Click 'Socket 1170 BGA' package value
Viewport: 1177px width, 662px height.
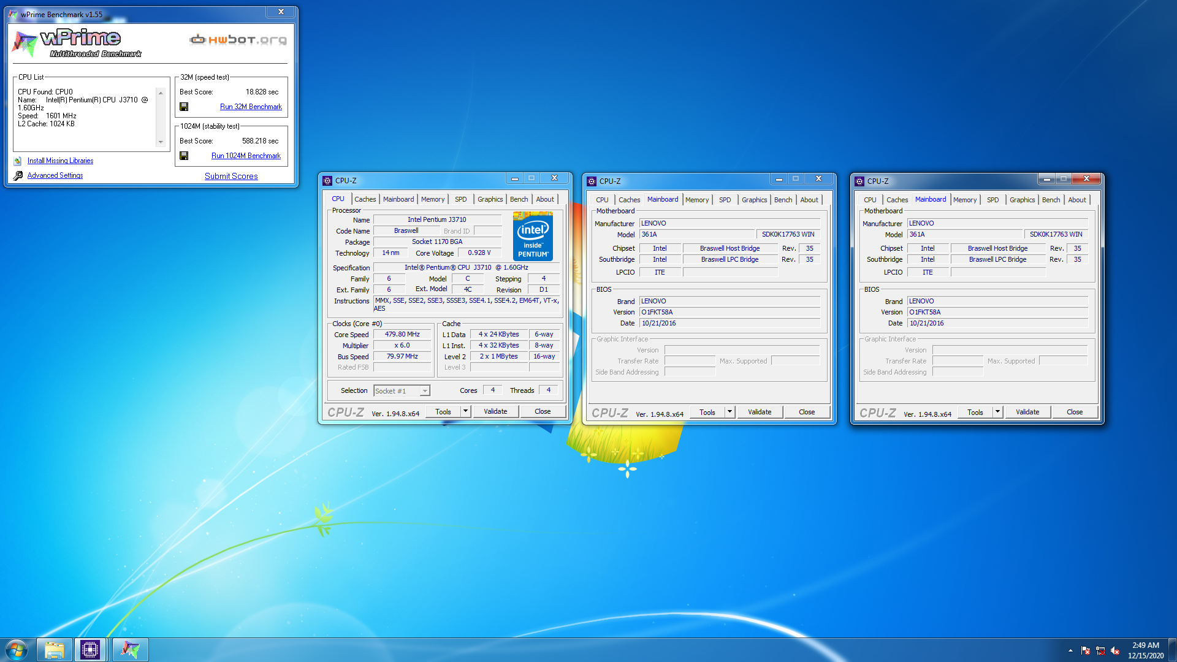437,242
